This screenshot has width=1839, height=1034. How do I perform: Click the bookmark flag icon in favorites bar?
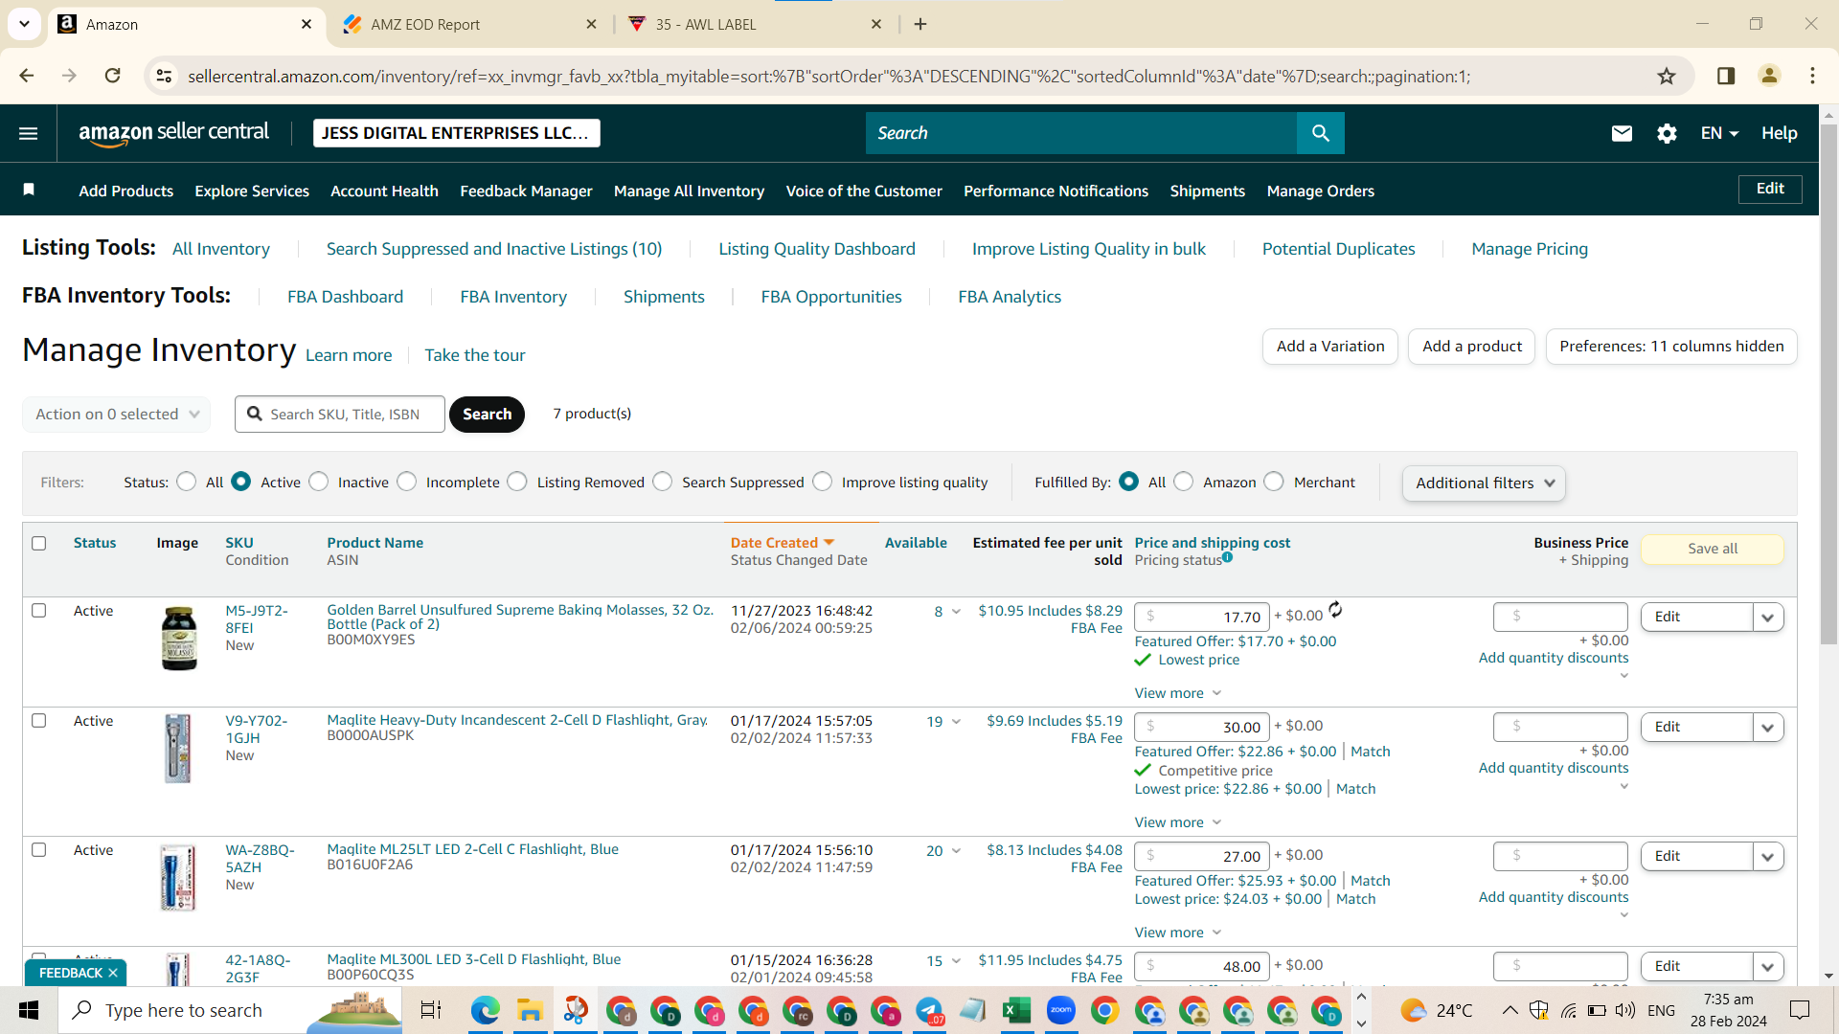(x=29, y=190)
